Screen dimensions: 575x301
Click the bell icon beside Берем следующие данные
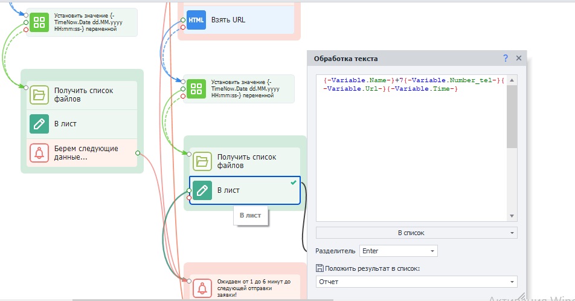(x=39, y=153)
